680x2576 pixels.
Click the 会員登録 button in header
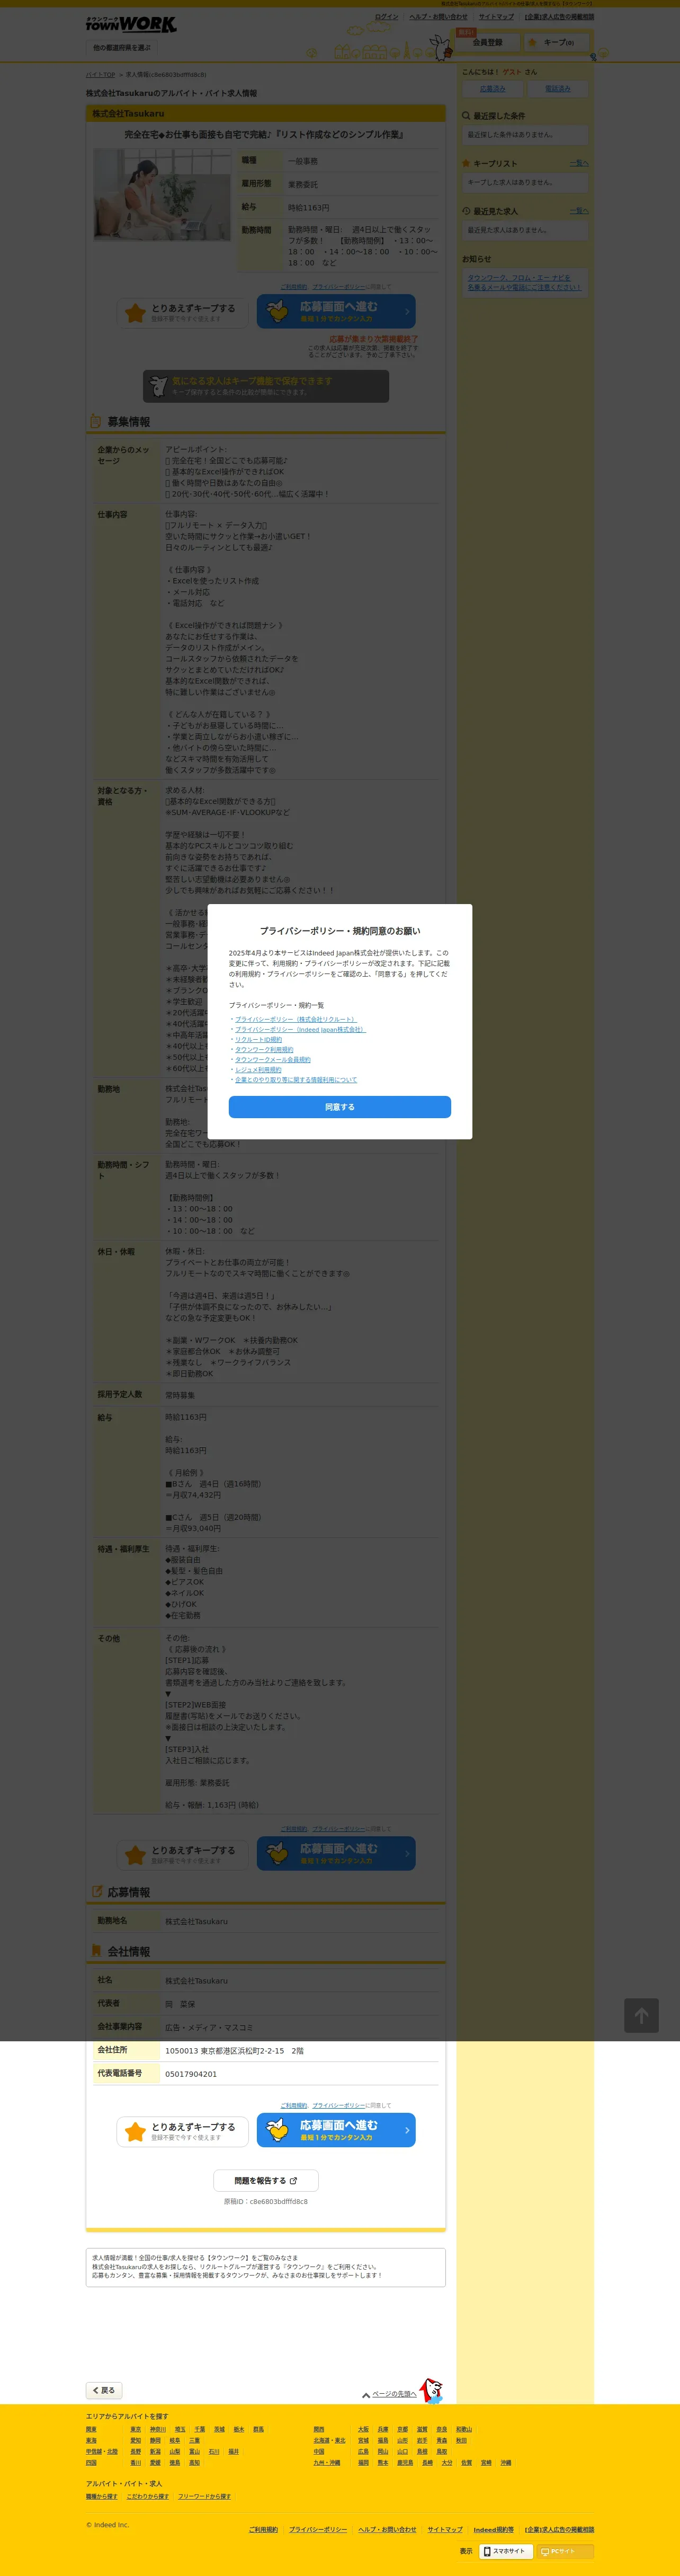[x=487, y=42]
